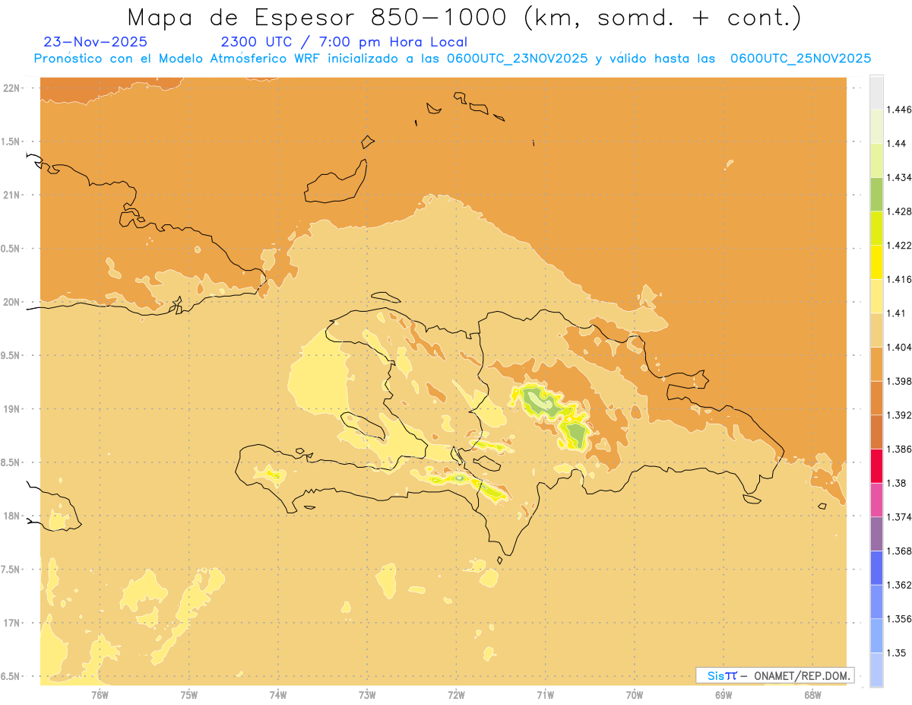Click the "75W" longitude label
Screen dimensions: 912x705
[189, 694]
